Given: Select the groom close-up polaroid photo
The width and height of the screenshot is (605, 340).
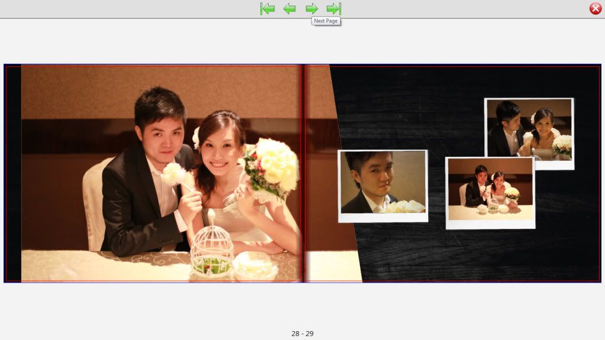Looking at the screenshot, I should (383, 186).
